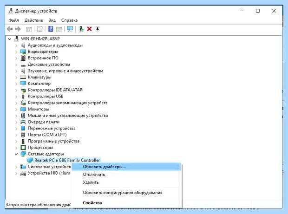Click the Встроенное ПО chip icon
Screen dimensions: 288x214
click(x=23, y=58)
